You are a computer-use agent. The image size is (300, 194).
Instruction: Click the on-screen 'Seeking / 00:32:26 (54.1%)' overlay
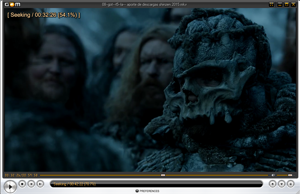[44, 15]
